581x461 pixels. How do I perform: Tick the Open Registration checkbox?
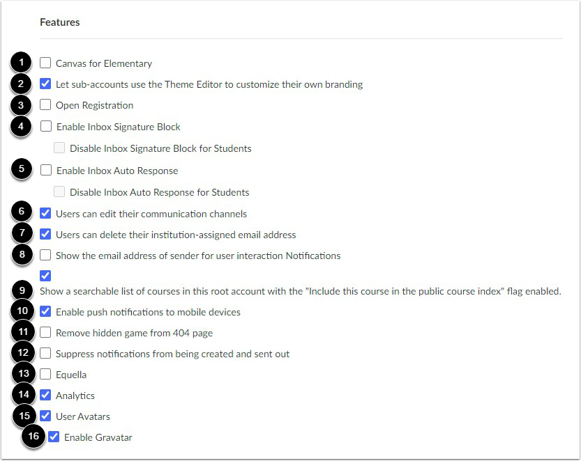point(45,104)
